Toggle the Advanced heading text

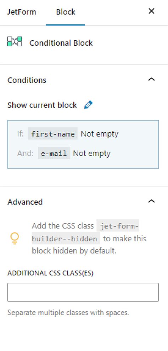(25, 202)
